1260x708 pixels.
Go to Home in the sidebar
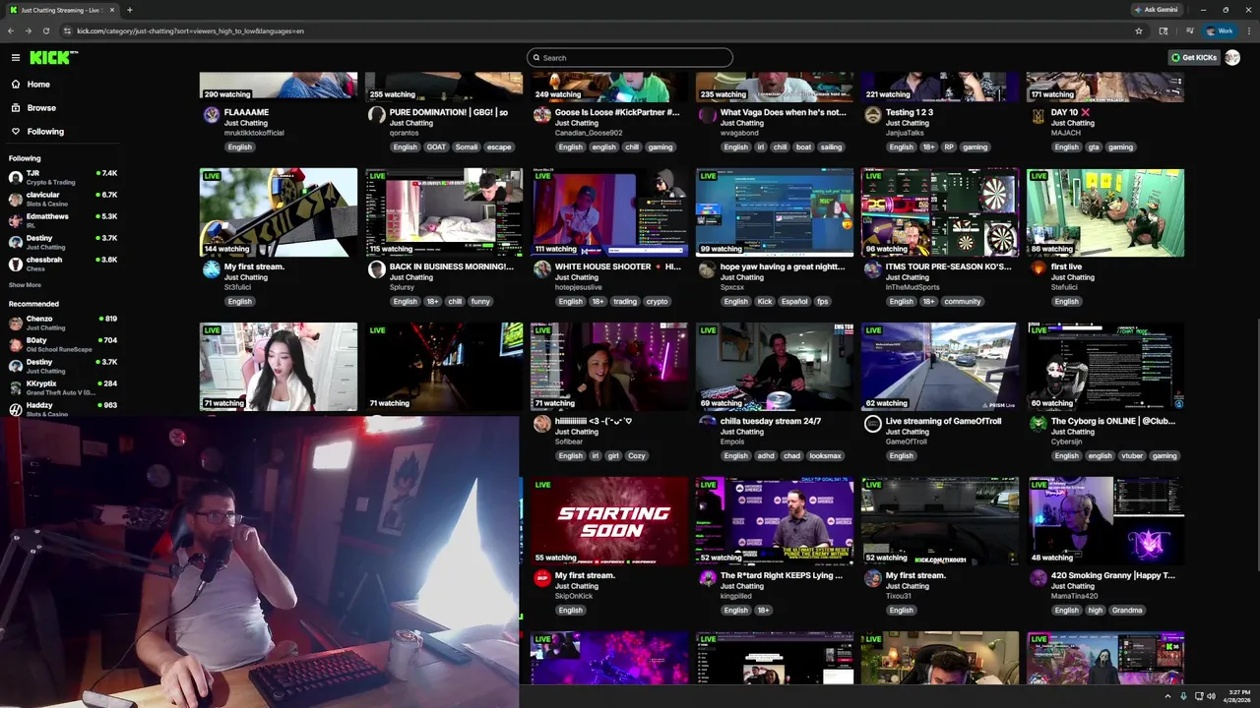click(x=31, y=85)
